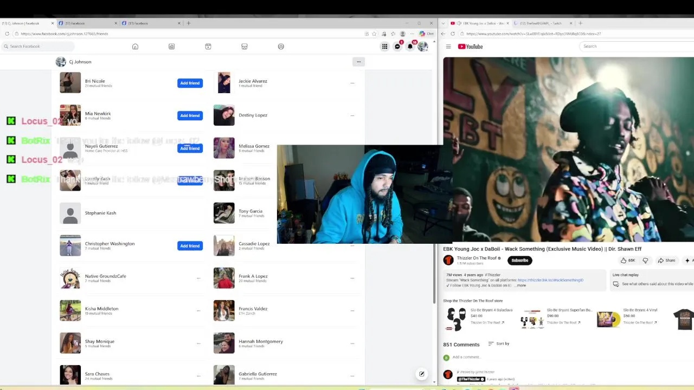Open Sara Chaves profile picture
The width and height of the screenshot is (694, 390).
(70, 375)
